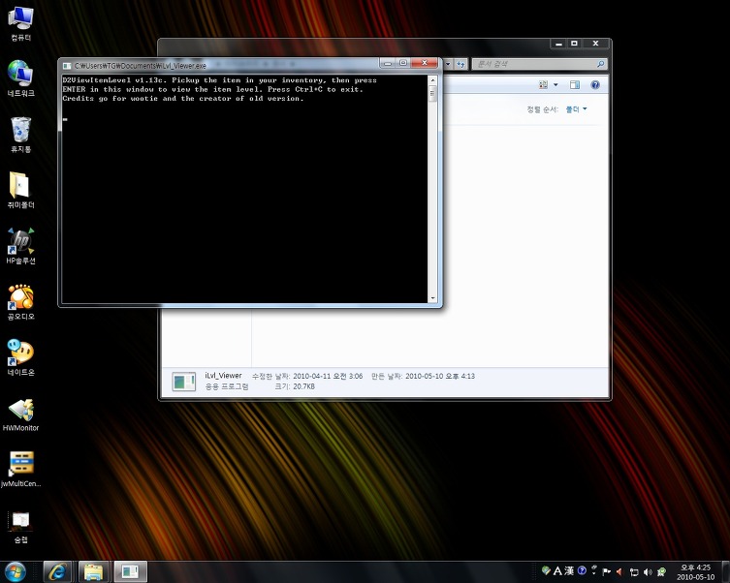Expand the view options dropdown arrow
The image size is (730, 583).
[555, 84]
